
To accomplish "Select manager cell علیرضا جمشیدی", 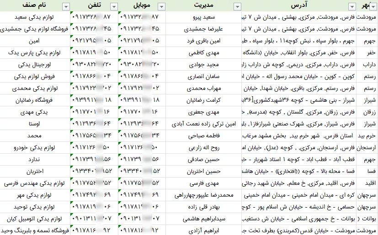I will (204, 29).
